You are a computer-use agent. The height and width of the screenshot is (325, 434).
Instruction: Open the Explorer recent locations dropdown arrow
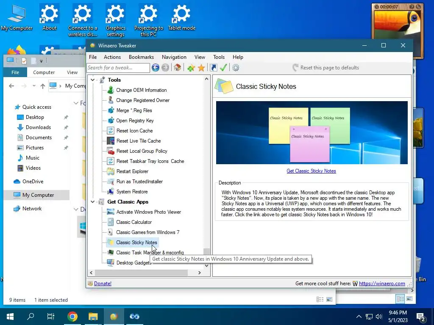tap(34, 86)
